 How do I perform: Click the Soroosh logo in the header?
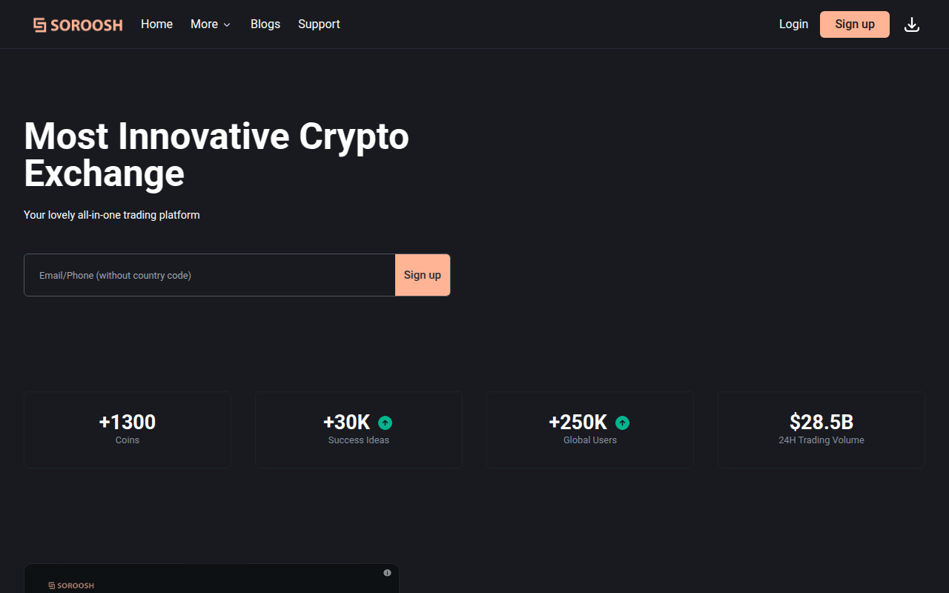coord(78,24)
